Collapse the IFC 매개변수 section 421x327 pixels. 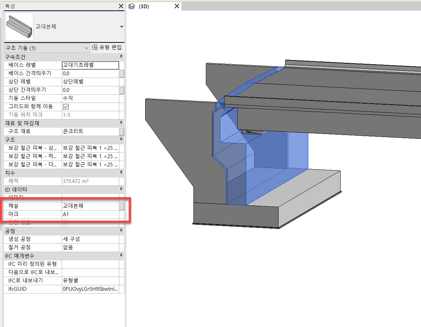121,255
